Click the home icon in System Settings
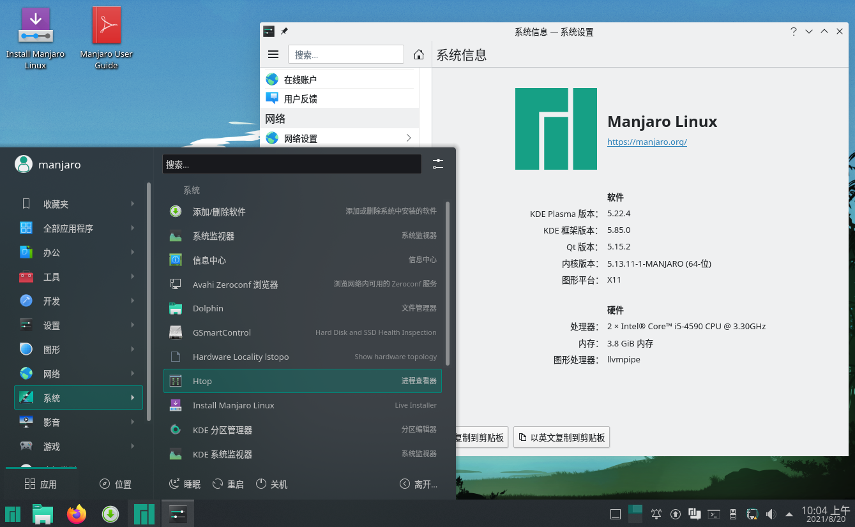The image size is (855, 527). 419,55
